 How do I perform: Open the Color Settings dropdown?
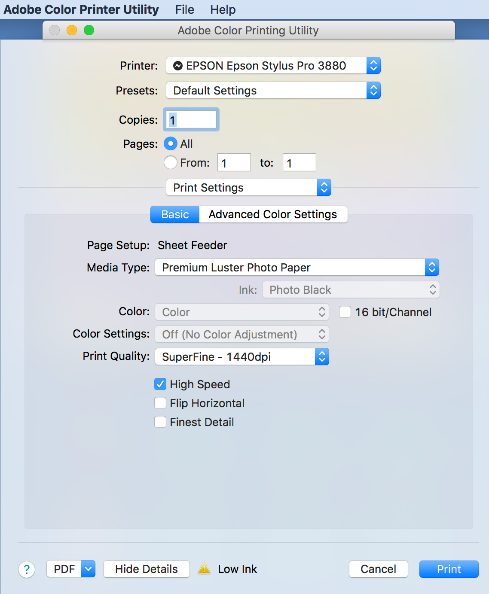pos(242,334)
